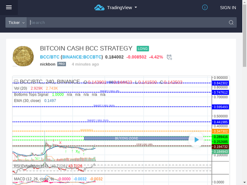Open author nickbon profile link

coord(47,64)
